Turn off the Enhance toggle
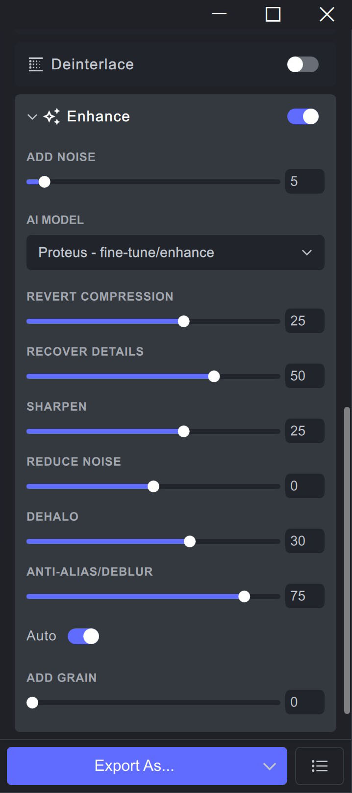Image resolution: width=352 pixels, height=793 pixels. pyautogui.click(x=303, y=116)
